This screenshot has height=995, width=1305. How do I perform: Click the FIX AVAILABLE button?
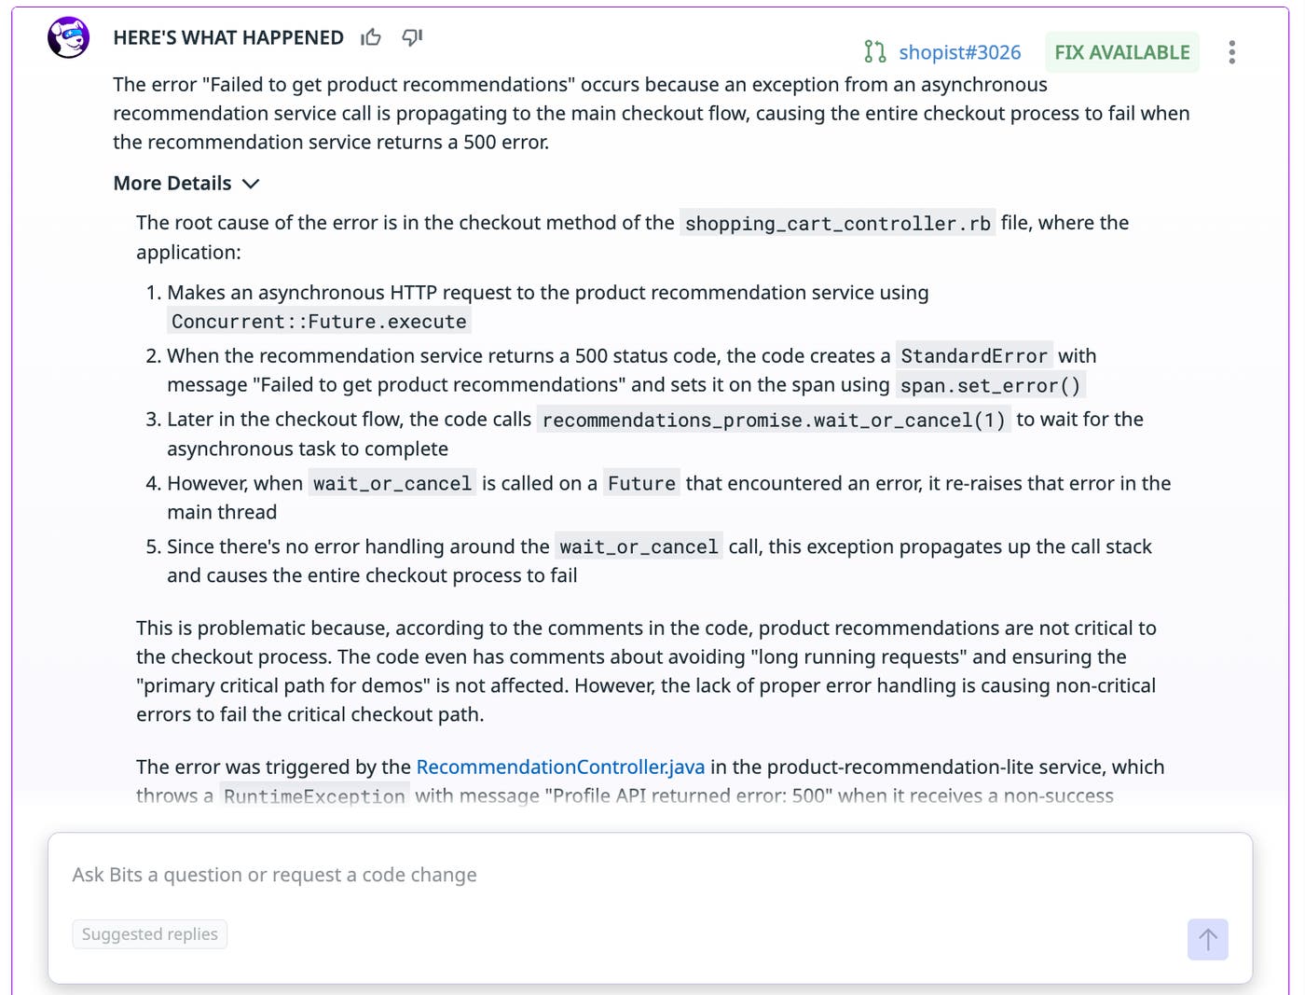tap(1122, 51)
